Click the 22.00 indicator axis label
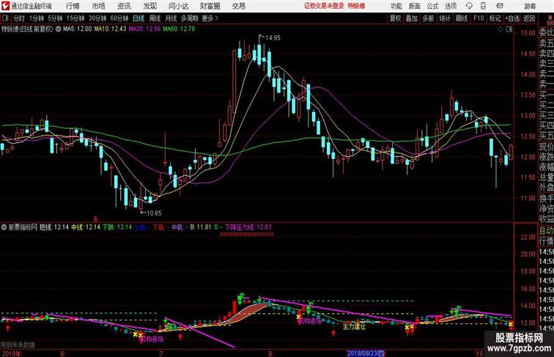The height and width of the screenshot is (357, 554). 528,238
